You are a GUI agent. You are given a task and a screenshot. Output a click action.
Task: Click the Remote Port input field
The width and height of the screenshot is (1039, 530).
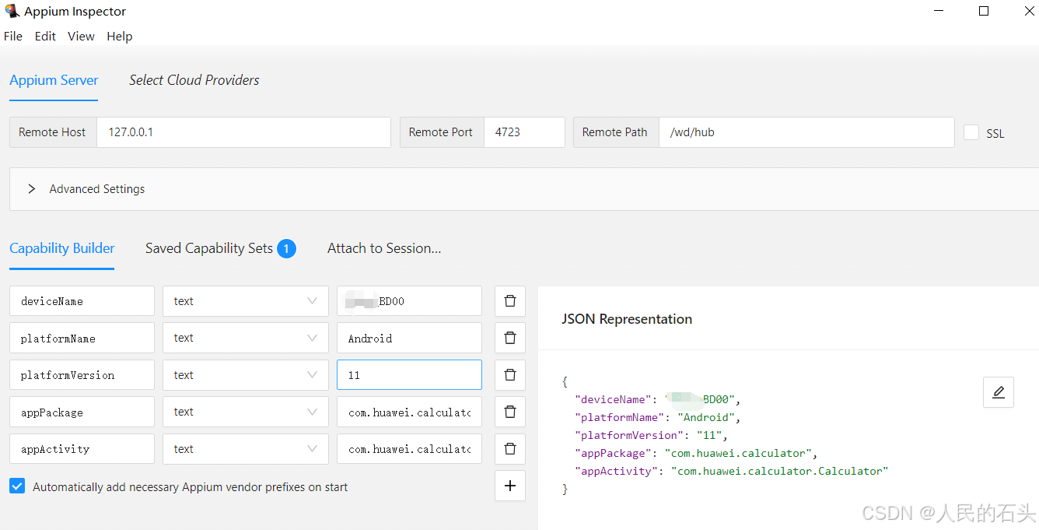[x=524, y=132]
